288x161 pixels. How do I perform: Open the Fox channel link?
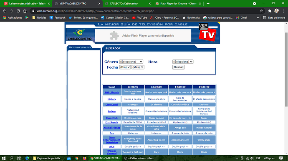pos(112,133)
